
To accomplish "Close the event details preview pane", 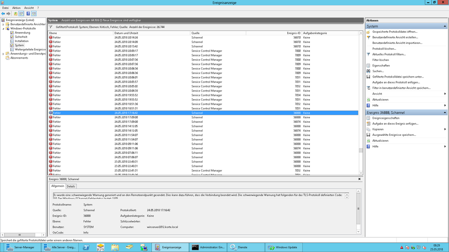I will pyautogui.click(x=360, y=179).
